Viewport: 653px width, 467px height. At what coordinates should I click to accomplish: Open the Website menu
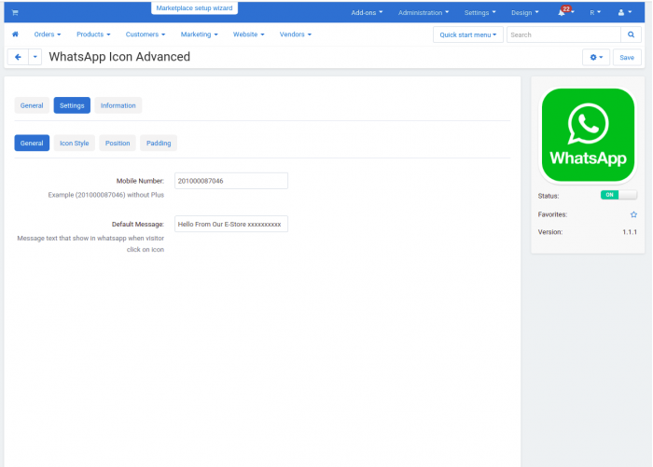[x=248, y=34]
